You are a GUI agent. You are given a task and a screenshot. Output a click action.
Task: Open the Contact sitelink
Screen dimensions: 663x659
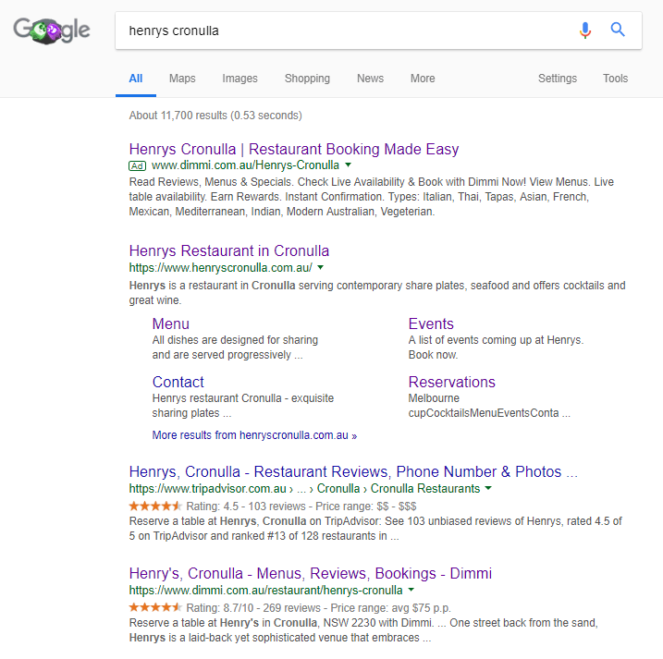[x=178, y=382]
